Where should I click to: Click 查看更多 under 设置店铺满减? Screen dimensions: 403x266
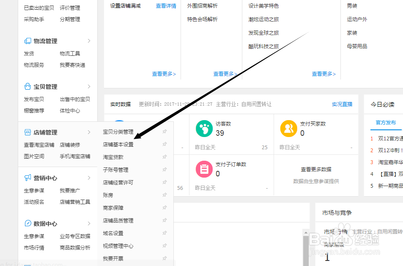pos(164,74)
